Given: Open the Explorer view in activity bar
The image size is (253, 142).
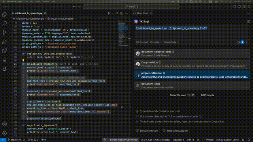Looking at the screenshot, I should (4, 15).
